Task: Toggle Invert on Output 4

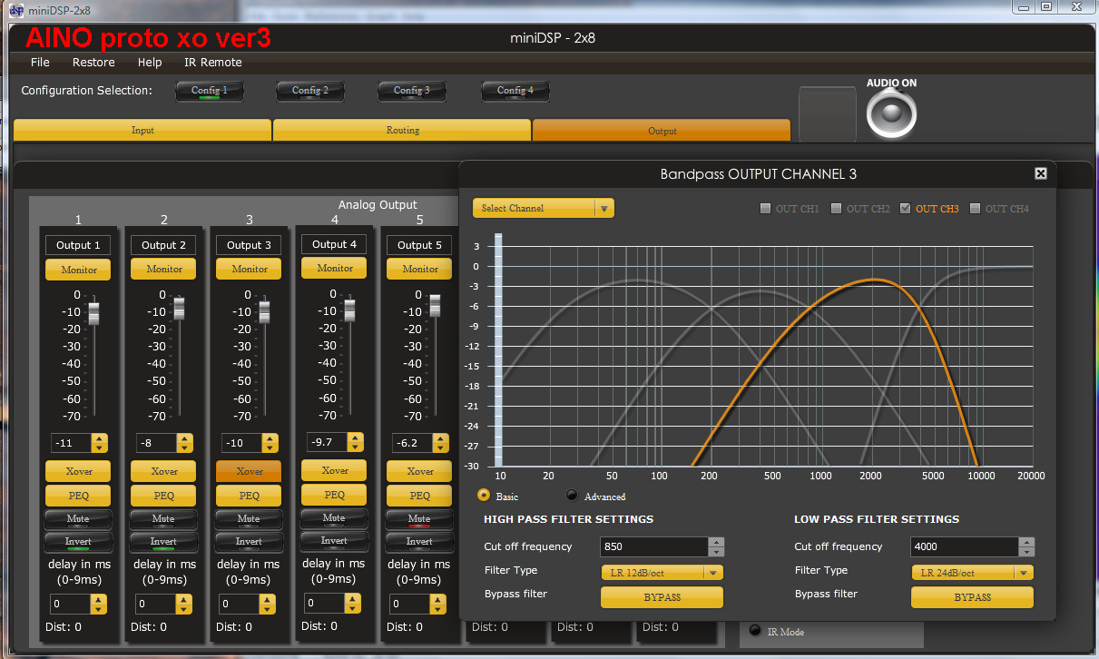Action: tap(334, 541)
